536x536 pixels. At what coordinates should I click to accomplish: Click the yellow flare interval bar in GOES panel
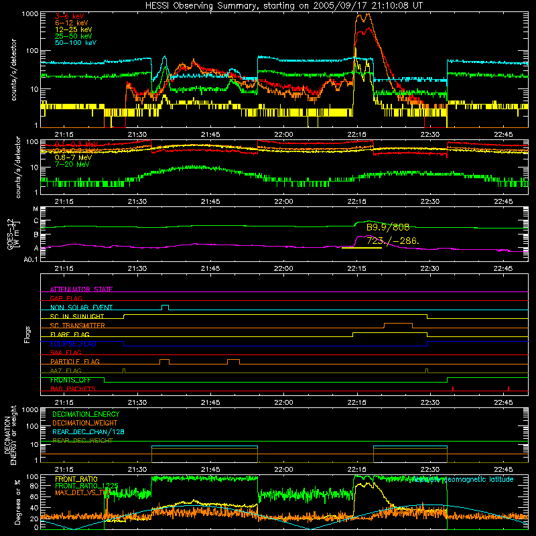(362, 248)
